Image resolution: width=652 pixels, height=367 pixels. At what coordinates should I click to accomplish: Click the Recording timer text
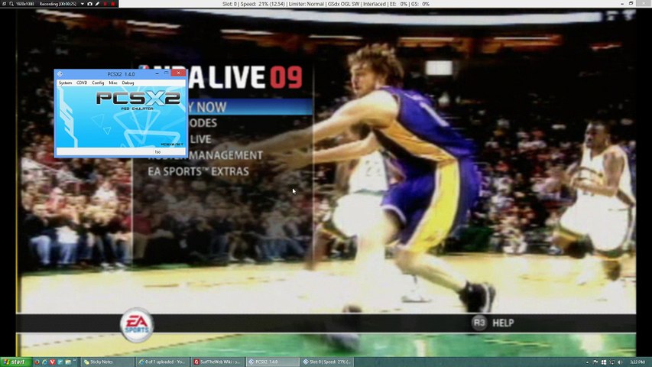coord(58,4)
